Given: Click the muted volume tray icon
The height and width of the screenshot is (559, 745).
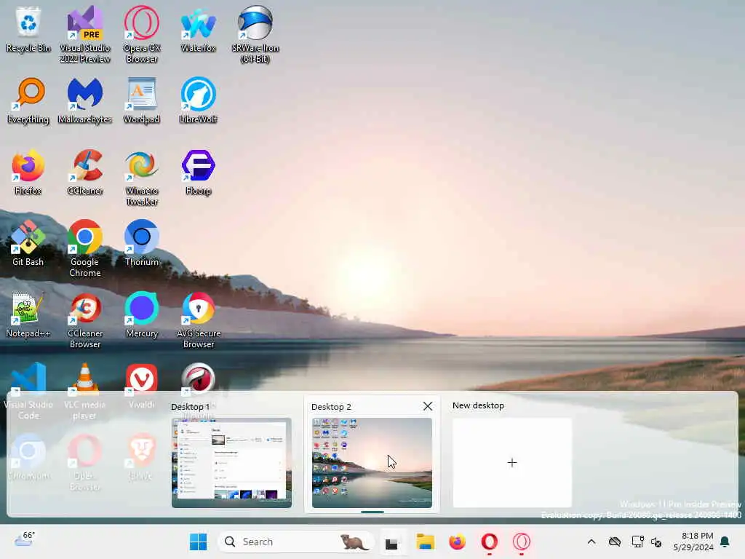Looking at the screenshot, I should point(657,542).
